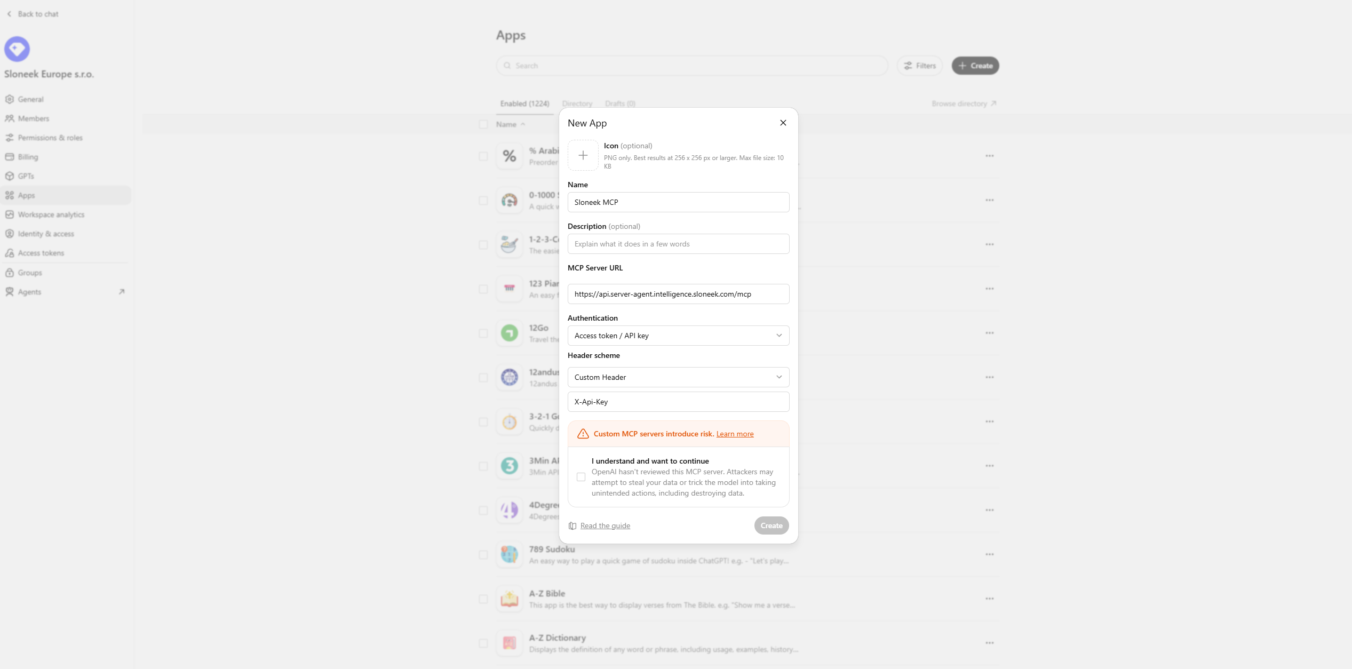Open Billing in the sidebar
The image size is (1352, 669).
(66, 157)
